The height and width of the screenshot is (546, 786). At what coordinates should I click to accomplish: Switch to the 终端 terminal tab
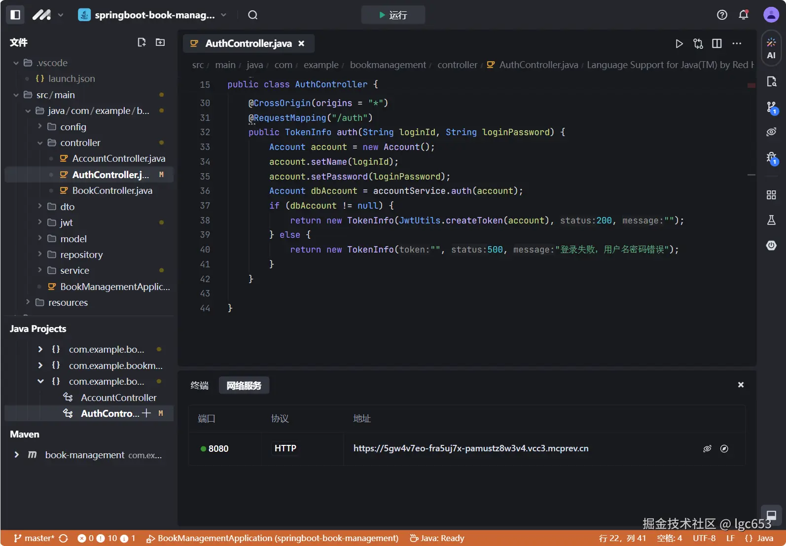[200, 385]
